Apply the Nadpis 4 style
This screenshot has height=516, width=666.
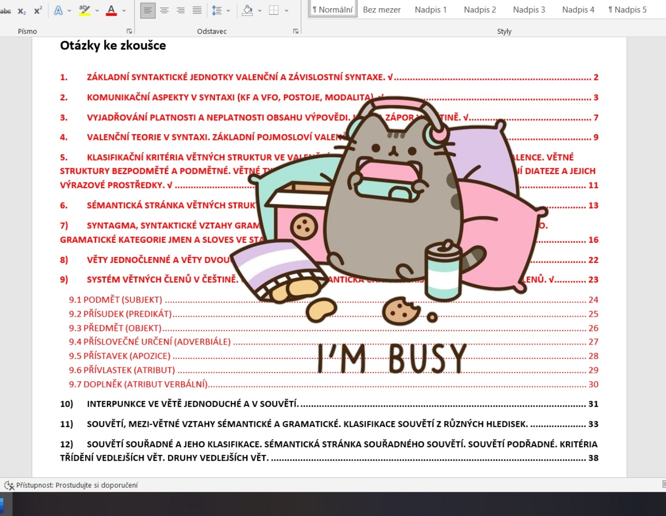coord(578,10)
